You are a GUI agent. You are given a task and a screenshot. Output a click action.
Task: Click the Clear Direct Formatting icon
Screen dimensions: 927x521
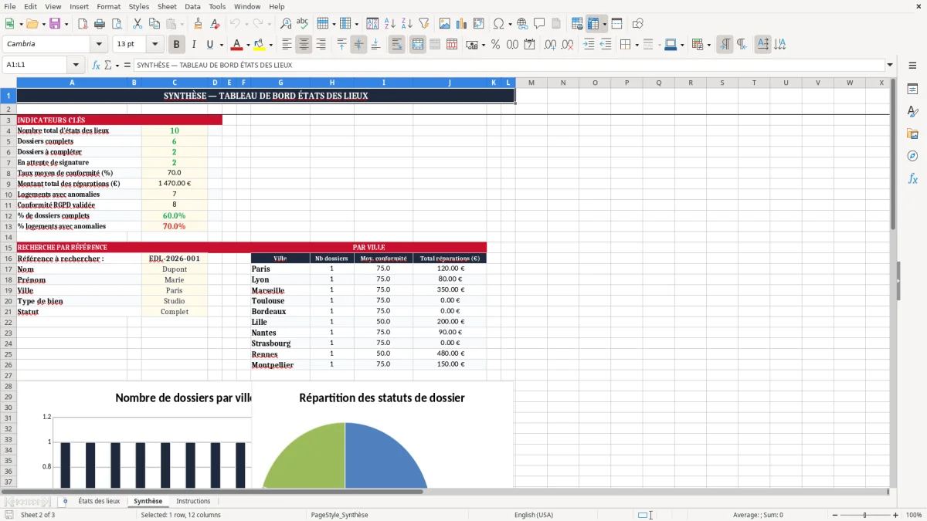pos(215,24)
